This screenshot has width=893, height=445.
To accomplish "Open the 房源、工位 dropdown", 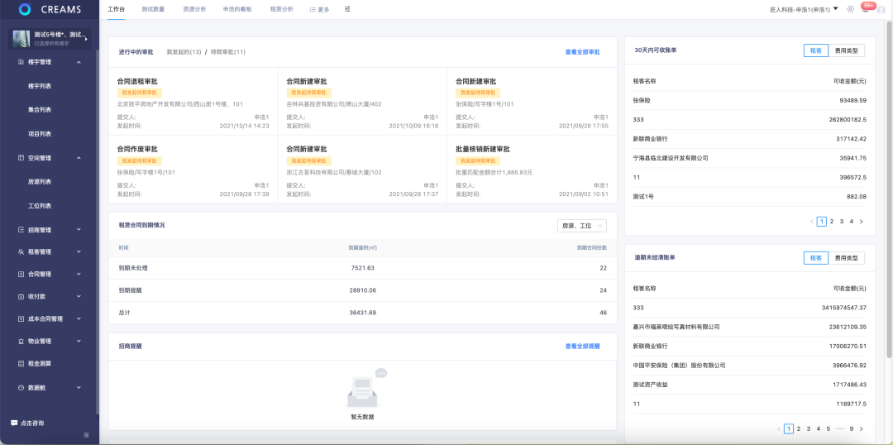I will click(582, 225).
